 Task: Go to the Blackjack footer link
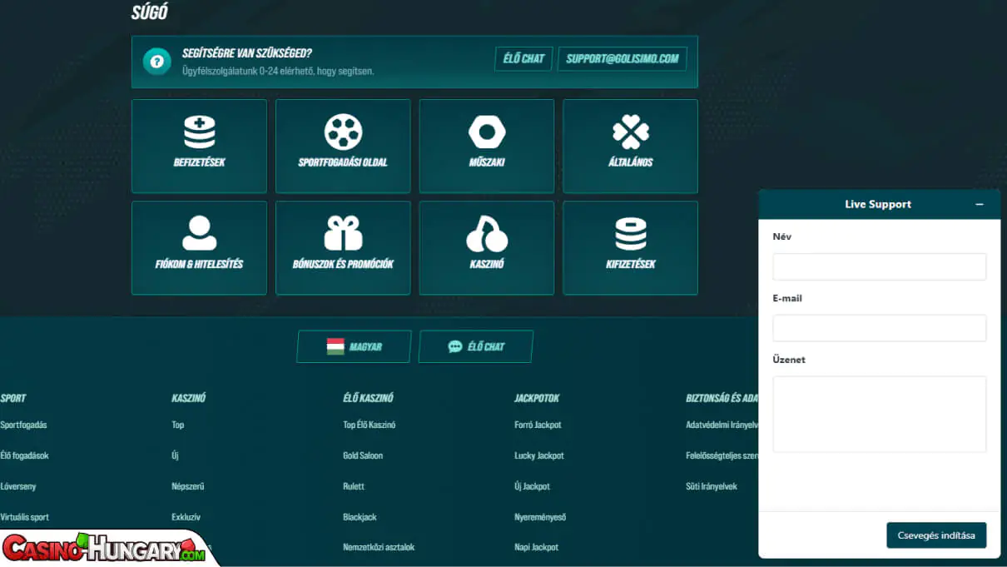tap(360, 517)
